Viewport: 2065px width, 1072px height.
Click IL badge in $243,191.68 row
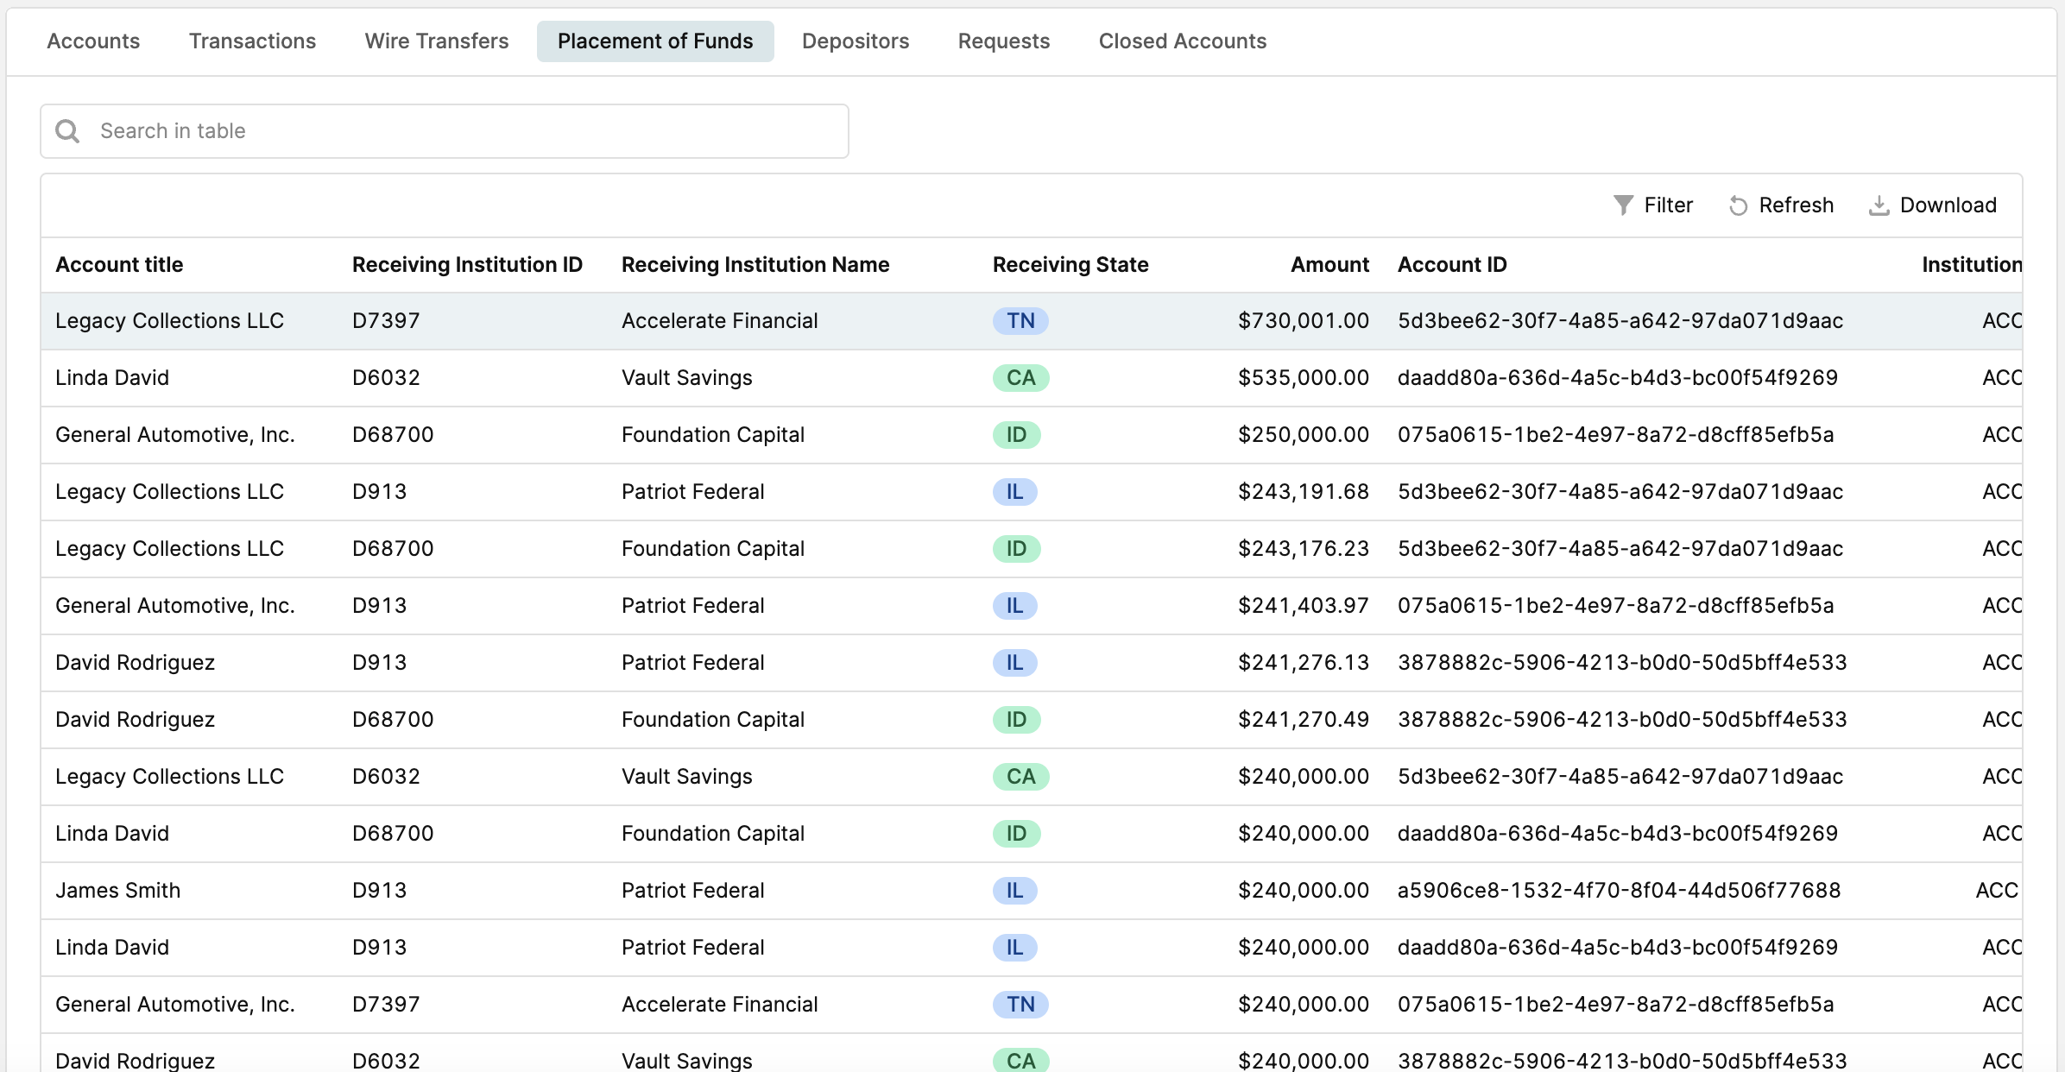click(x=1014, y=492)
